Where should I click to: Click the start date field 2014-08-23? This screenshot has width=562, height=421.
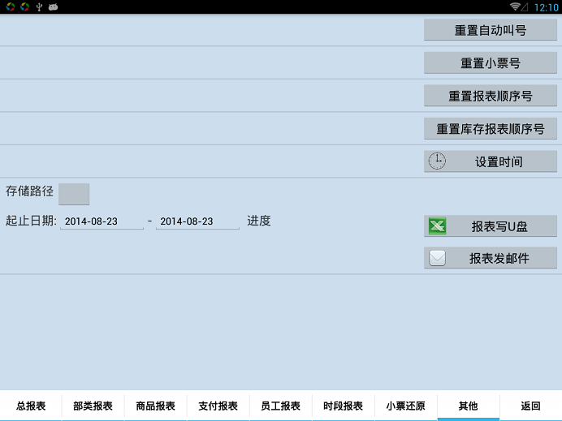(x=102, y=221)
